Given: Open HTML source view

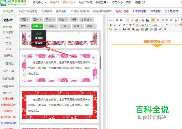Looking at the screenshot, I should [x=110, y=20].
